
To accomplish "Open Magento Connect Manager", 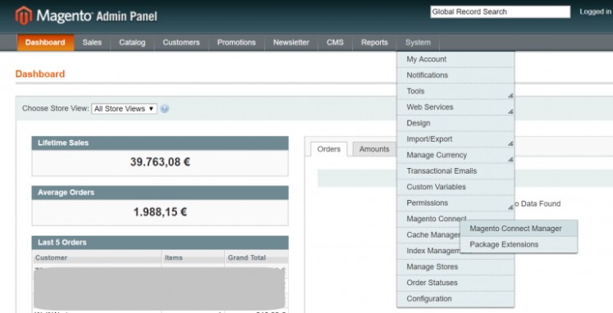I will click(x=519, y=229).
